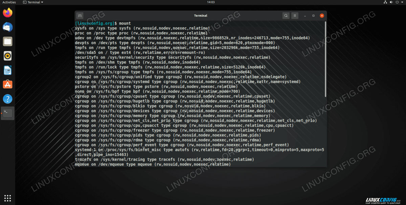Launch Ubuntu Software store
The height and width of the screenshot is (205, 406).
[x=7, y=84]
